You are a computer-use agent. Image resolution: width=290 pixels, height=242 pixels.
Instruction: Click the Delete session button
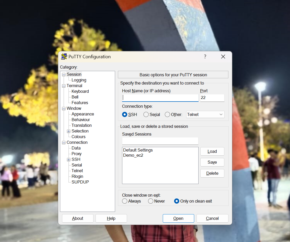pyautogui.click(x=212, y=173)
